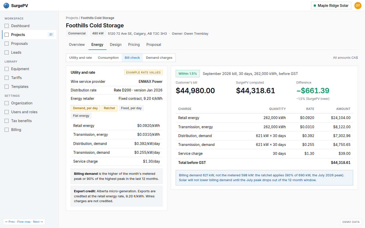Click the Projects sidebar icon
Screen dimensions: 365x228
pos(7,35)
